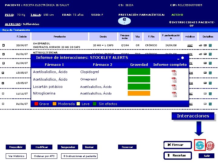Click the orange Moderada legend swatch
The height and width of the screenshot is (163, 218).
point(54,104)
